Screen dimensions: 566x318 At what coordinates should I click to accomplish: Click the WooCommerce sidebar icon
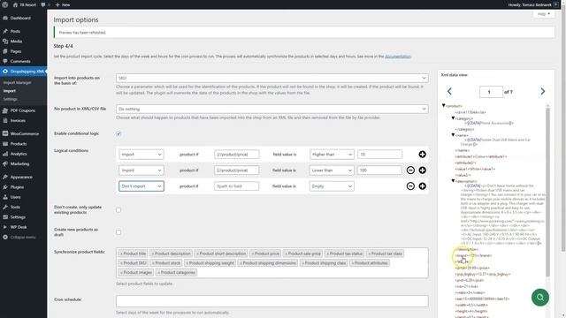(x=5, y=133)
